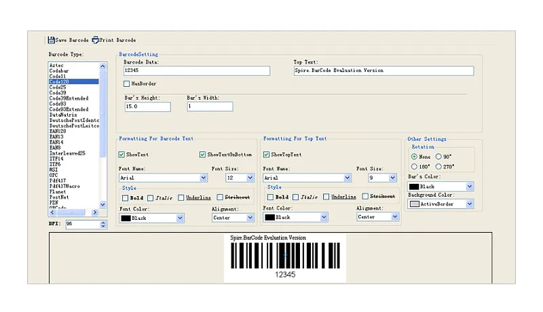The image size is (543, 312).
Task: Open top text Font Color dropdown
Action: [324, 217]
